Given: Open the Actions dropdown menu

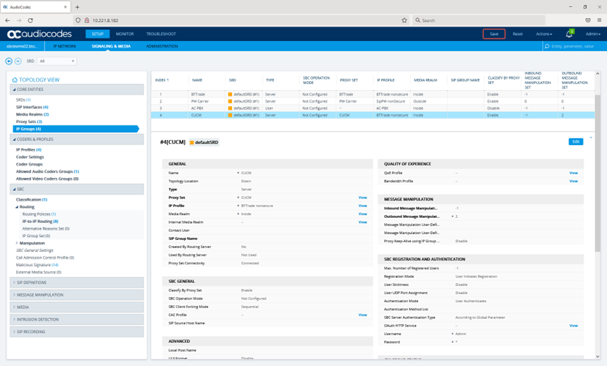Looking at the screenshot, I should click(x=544, y=34).
